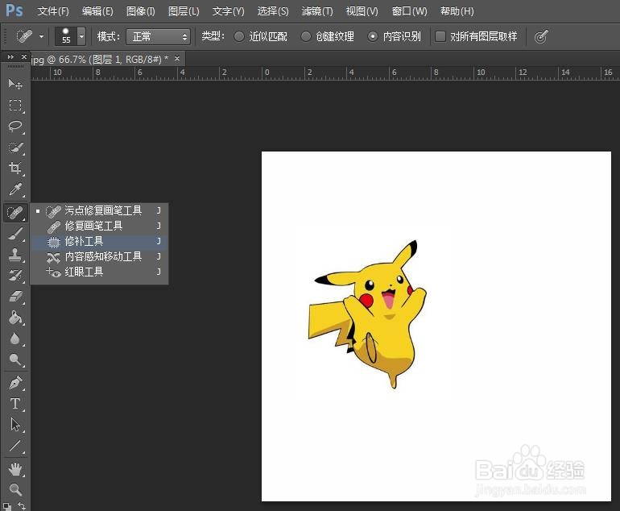Select the Paint Bucket tool
The image size is (620, 511).
pos(15,318)
